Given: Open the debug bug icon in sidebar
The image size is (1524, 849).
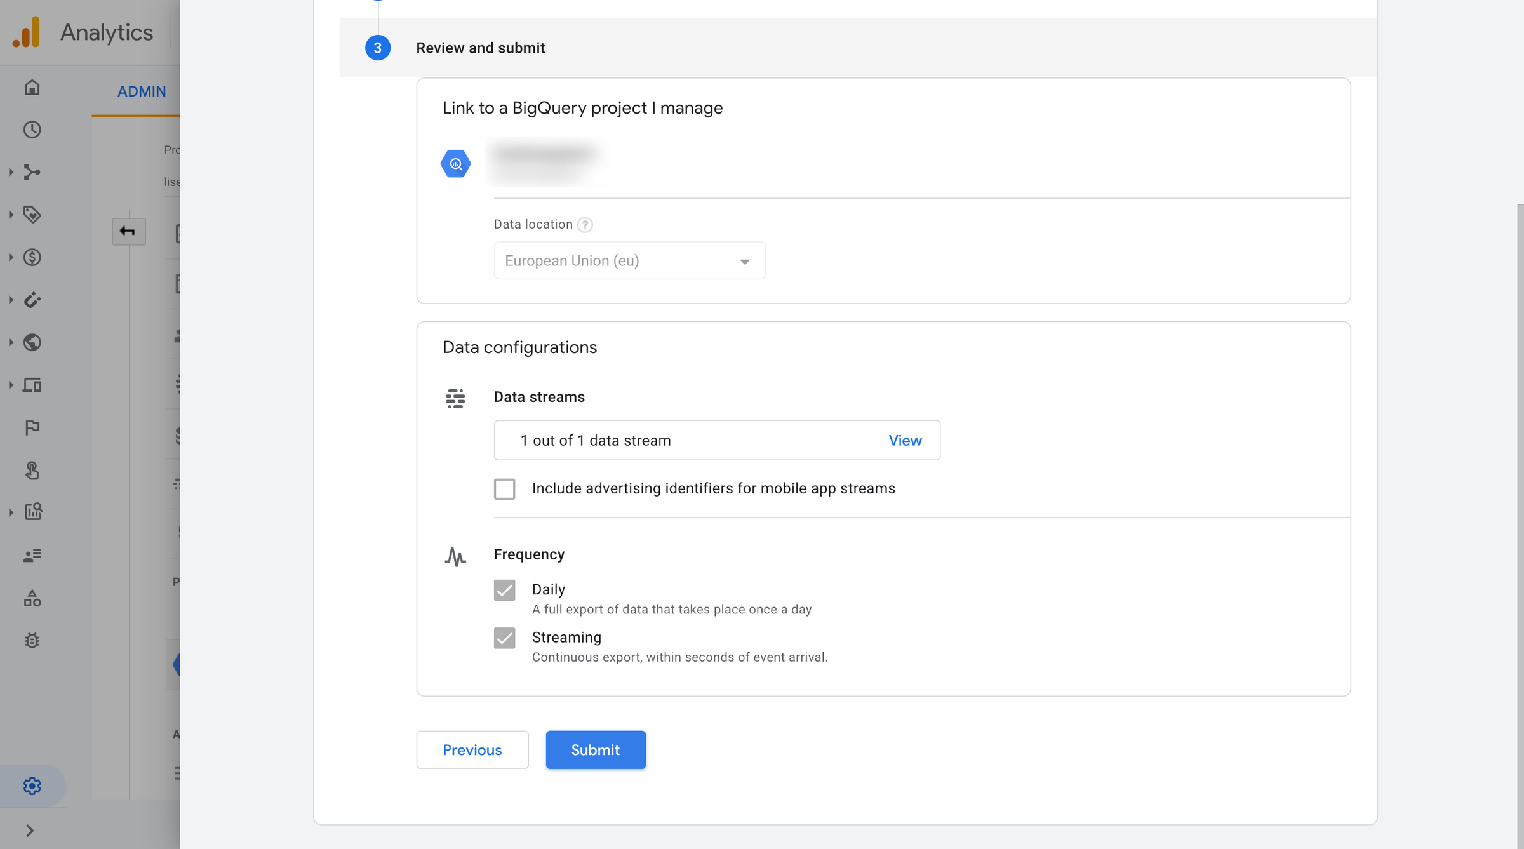Looking at the screenshot, I should click(31, 640).
